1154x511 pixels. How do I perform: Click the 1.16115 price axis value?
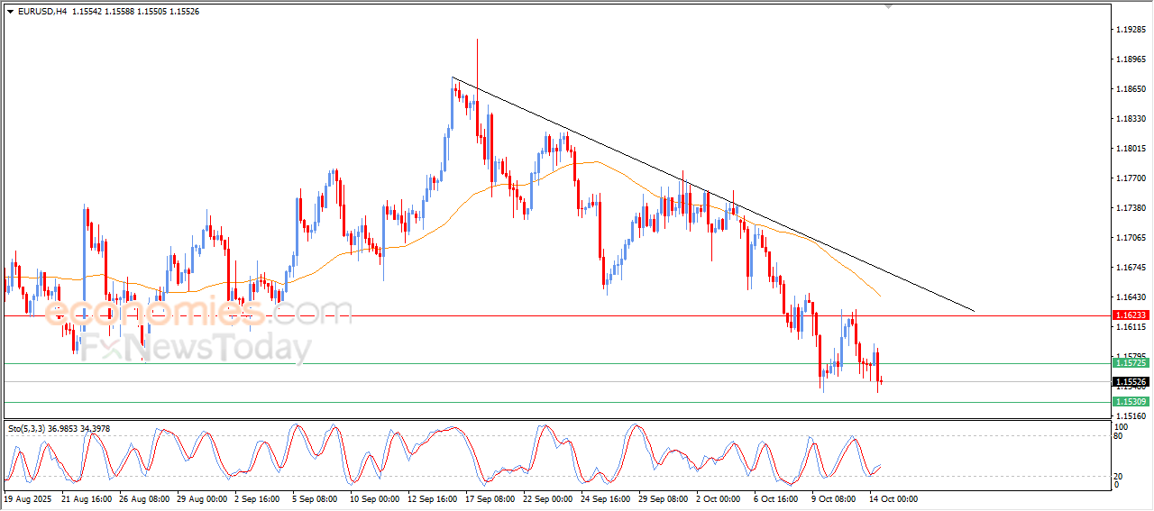pyautogui.click(x=1132, y=327)
